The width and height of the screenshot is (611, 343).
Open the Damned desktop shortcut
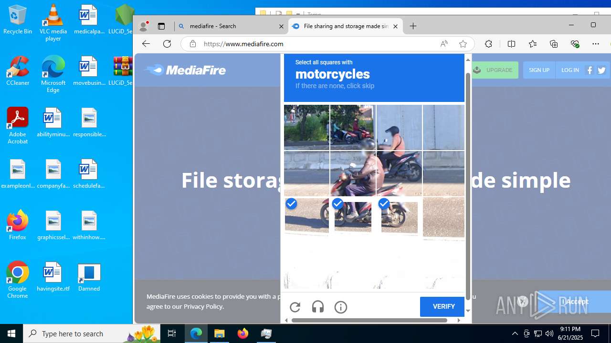tap(89, 276)
